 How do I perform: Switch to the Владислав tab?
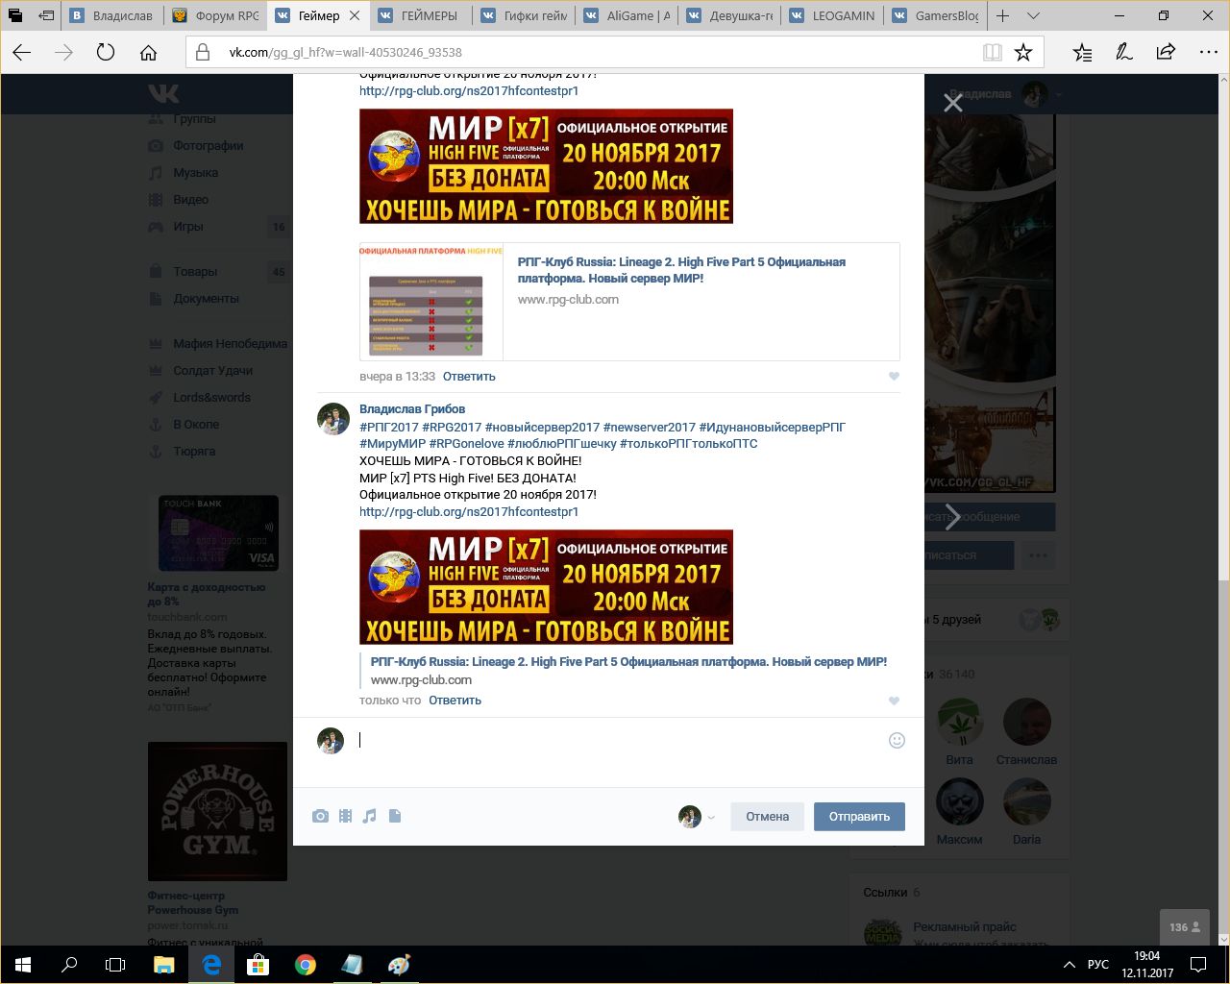click(x=111, y=16)
